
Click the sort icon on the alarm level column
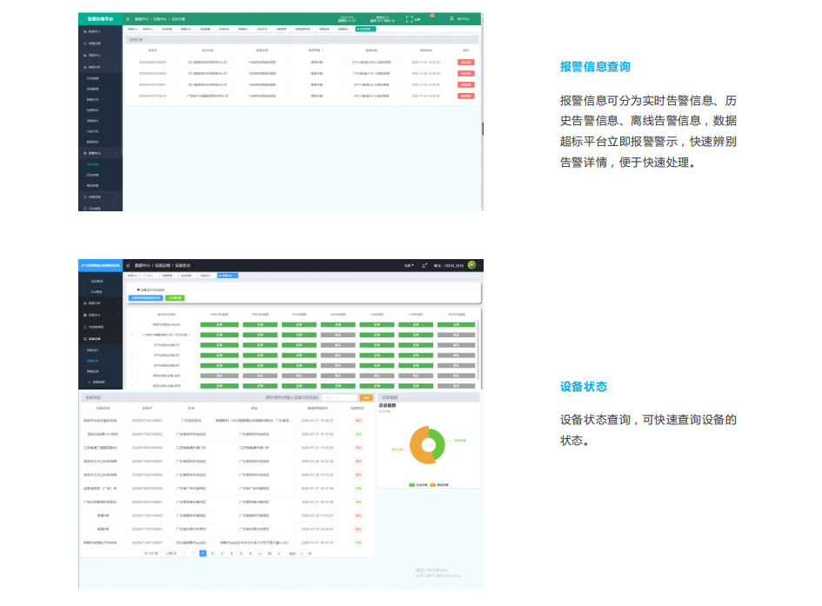tap(323, 50)
